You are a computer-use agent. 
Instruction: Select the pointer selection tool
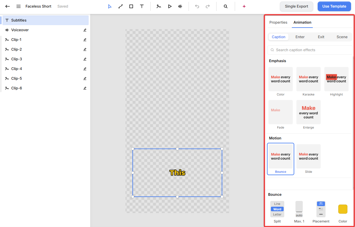pos(110,6)
